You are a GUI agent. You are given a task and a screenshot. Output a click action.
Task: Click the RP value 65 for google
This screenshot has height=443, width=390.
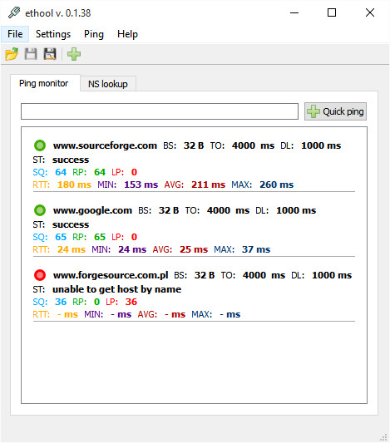tap(100, 237)
